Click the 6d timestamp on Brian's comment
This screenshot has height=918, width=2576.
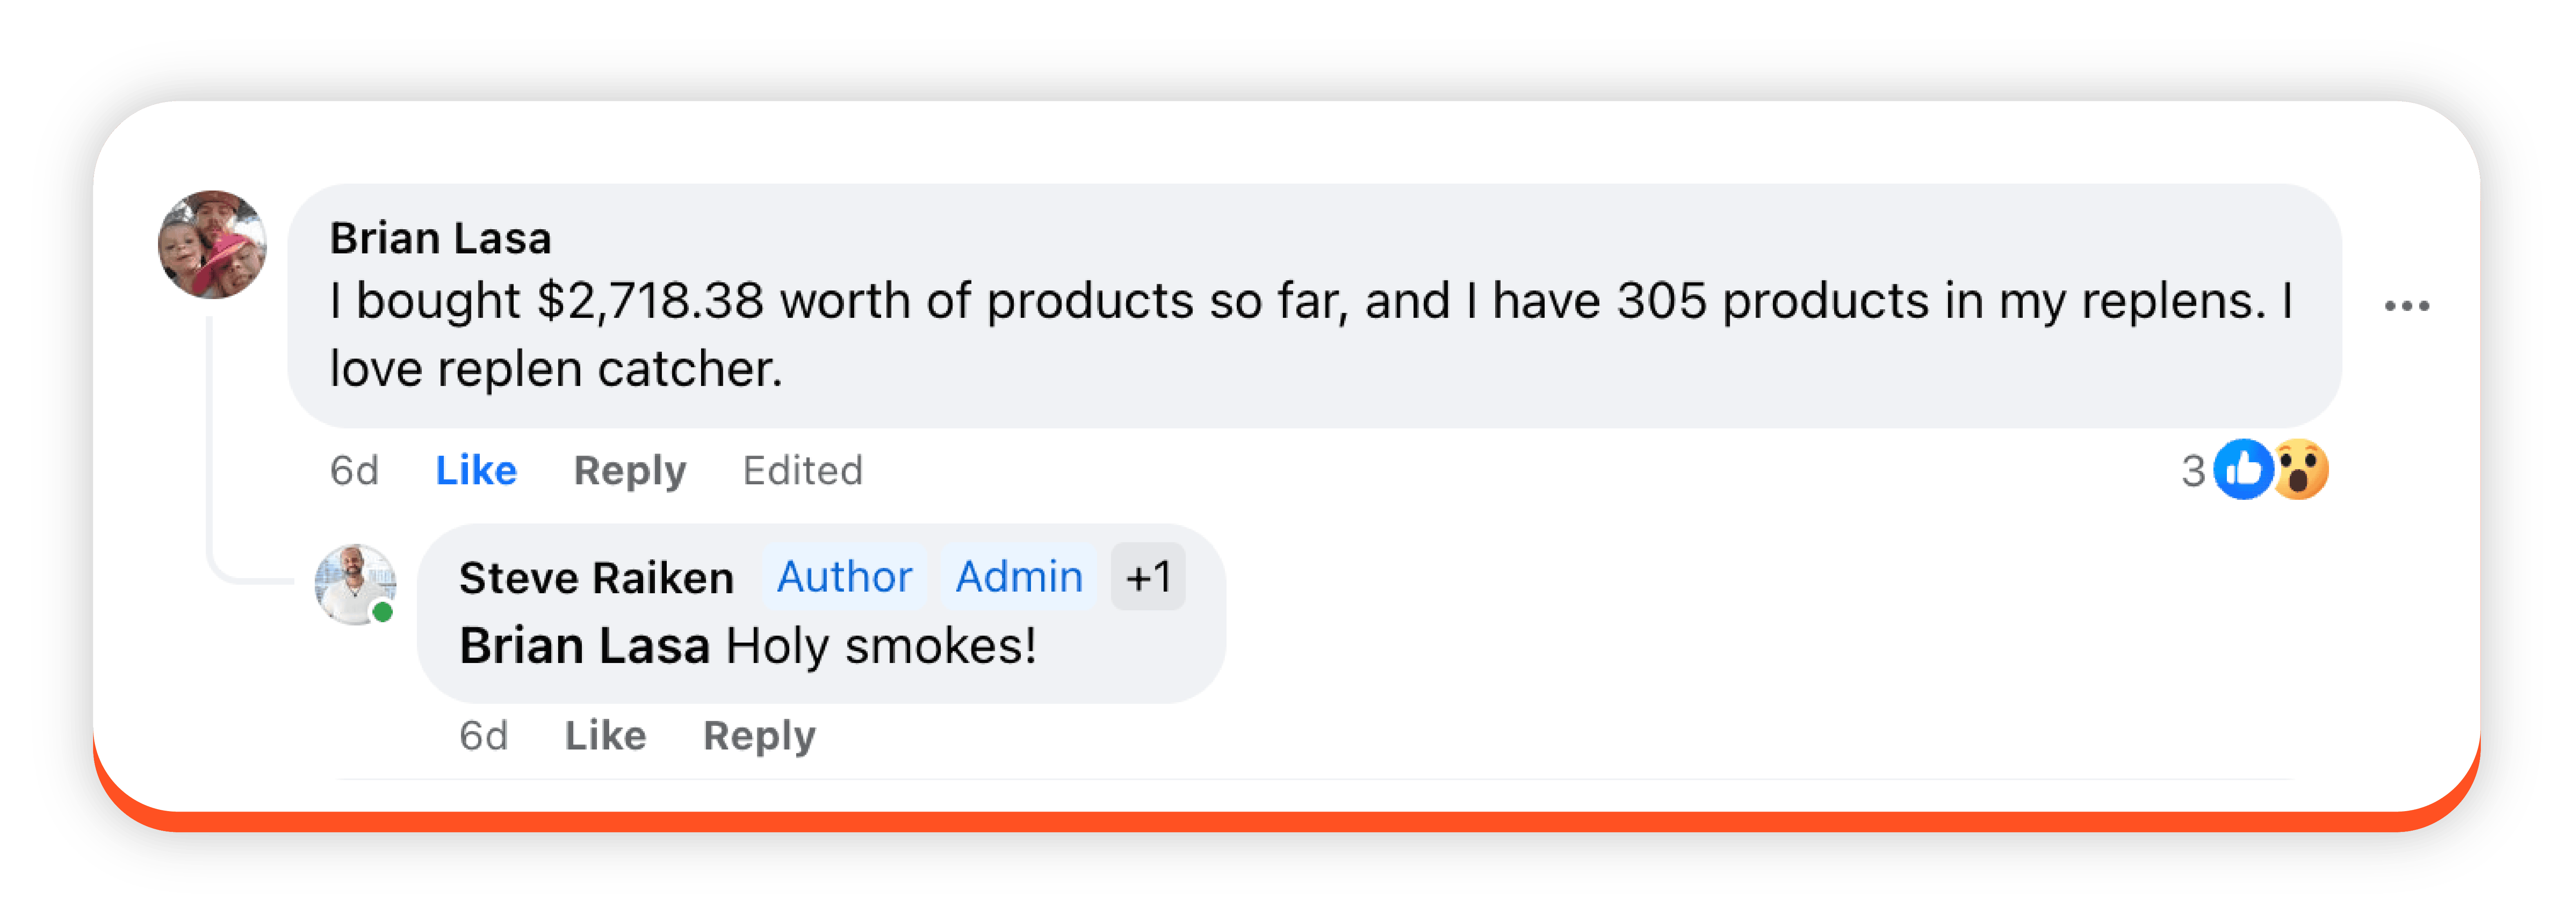tap(355, 470)
